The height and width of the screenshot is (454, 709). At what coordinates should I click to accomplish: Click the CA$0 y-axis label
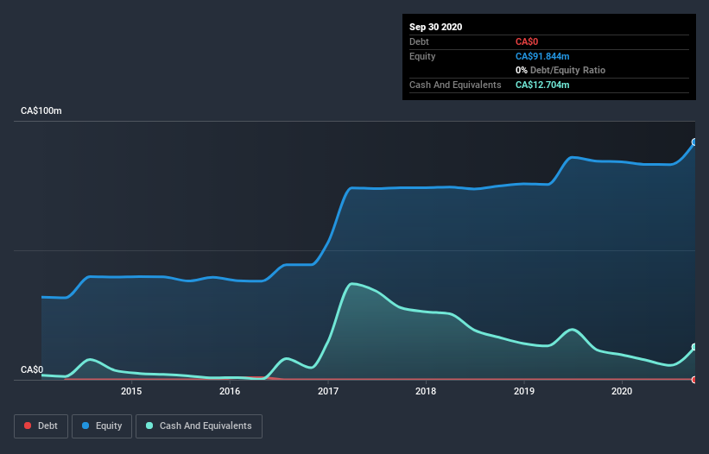32,369
